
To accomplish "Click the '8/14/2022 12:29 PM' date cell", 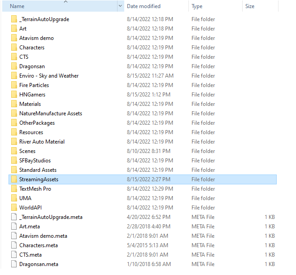I will coord(150,189).
